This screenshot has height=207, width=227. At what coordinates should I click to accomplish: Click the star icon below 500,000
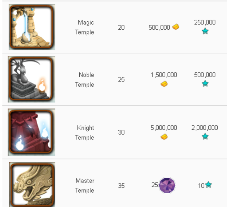click(x=205, y=84)
